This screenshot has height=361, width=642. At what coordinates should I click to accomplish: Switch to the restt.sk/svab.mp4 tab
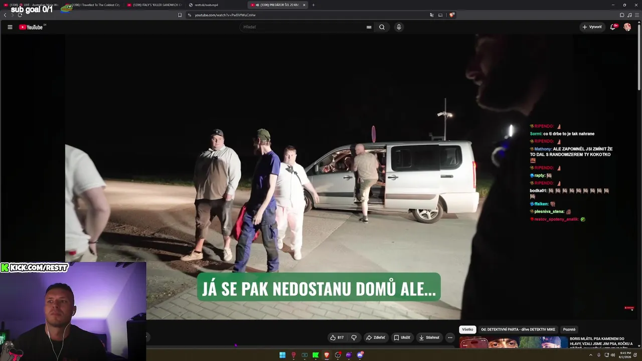pyautogui.click(x=215, y=5)
